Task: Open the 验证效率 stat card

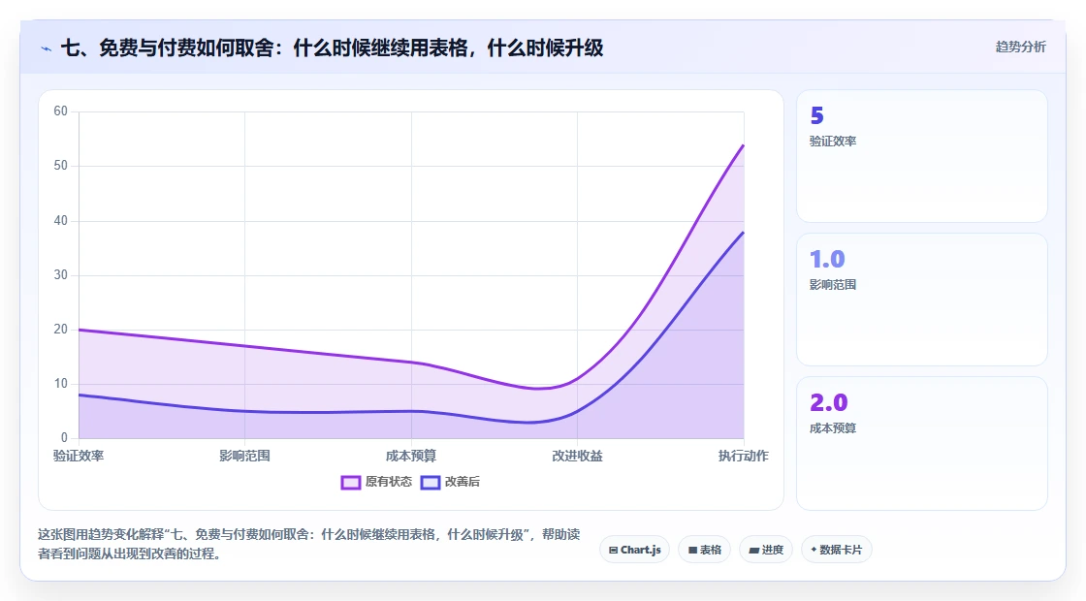Action: tap(922, 156)
